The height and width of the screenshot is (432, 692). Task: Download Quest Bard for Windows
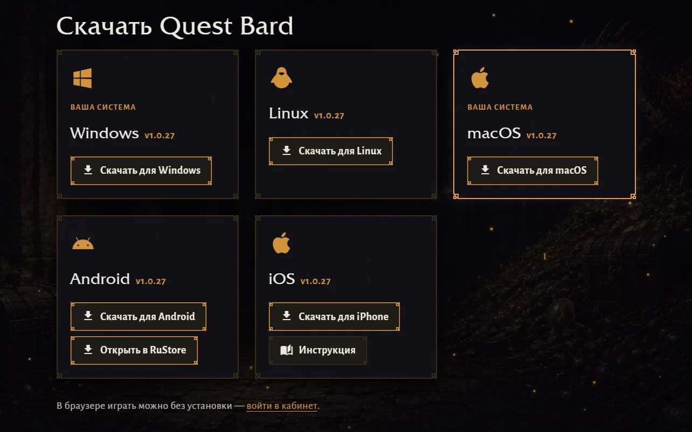pyautogui.click(x=141, y=171)
